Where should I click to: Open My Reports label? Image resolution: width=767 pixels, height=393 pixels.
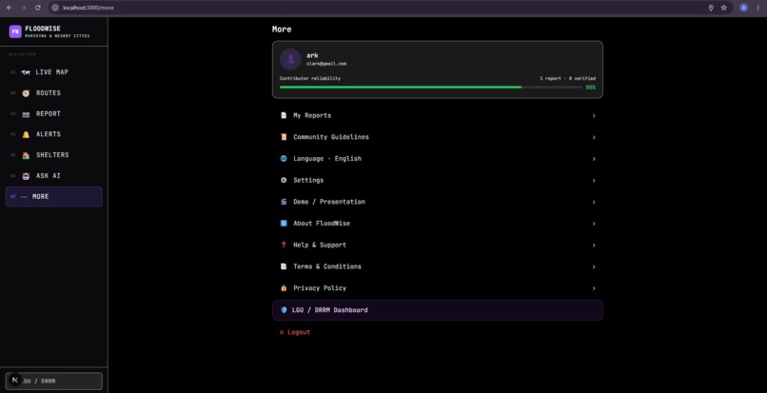pyautogui.click(x=312, y=115)
